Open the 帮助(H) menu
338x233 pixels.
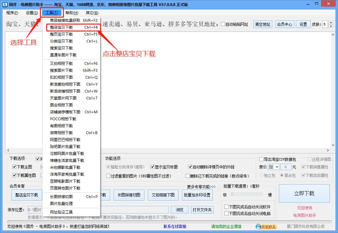tap(72, 13)
